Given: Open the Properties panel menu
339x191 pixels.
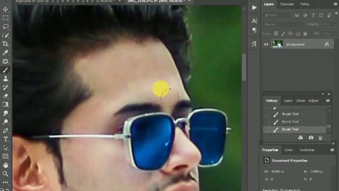Looking at the screenshot, I should point(332,150).
